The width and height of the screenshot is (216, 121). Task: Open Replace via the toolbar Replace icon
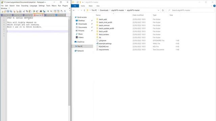pyautogui.click(x=44, y=11)
